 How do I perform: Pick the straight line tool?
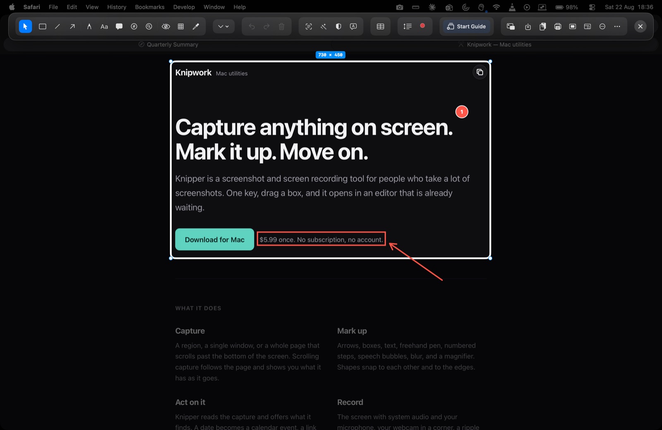pyautogui.click(x=58, y=26)
